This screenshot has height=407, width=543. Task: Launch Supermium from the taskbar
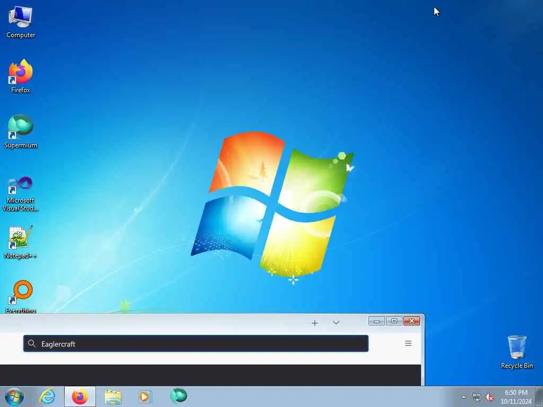[179, 396]
